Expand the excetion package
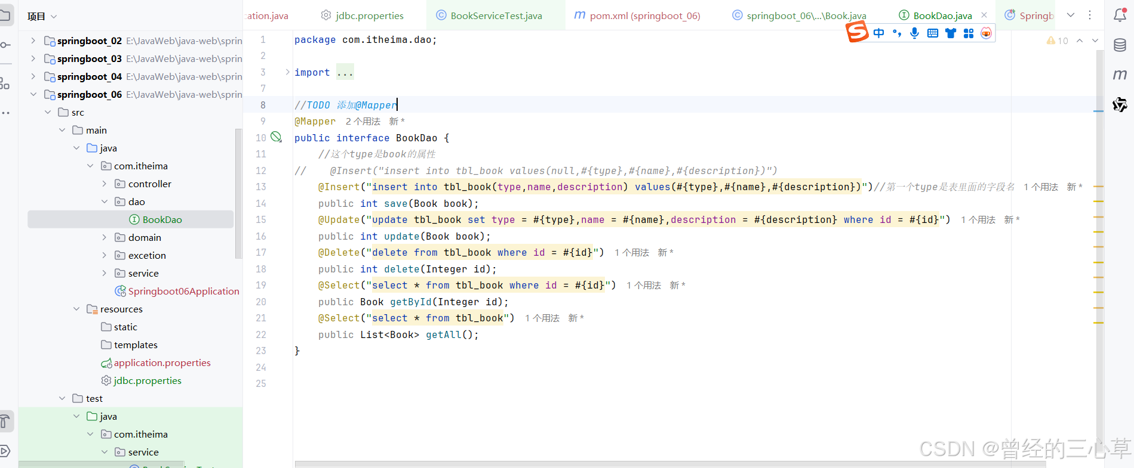The height and width of the screenshot is (468, 1134). pyautogui.click(x=105, y=255)
